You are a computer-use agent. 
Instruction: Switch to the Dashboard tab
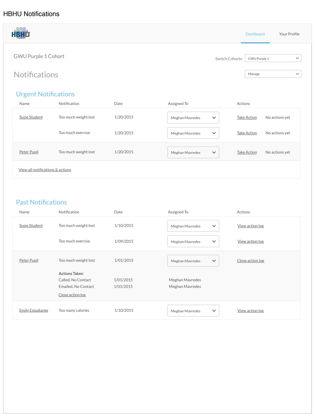[255, 34]
